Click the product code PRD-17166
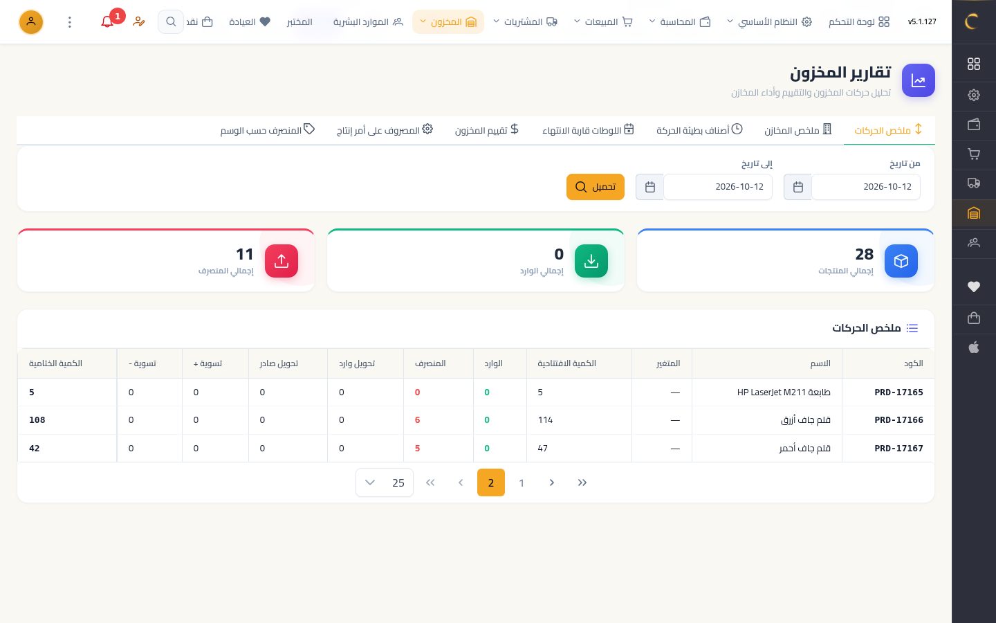Viewport: 996px width, 623px height. [x=898, y=420]
